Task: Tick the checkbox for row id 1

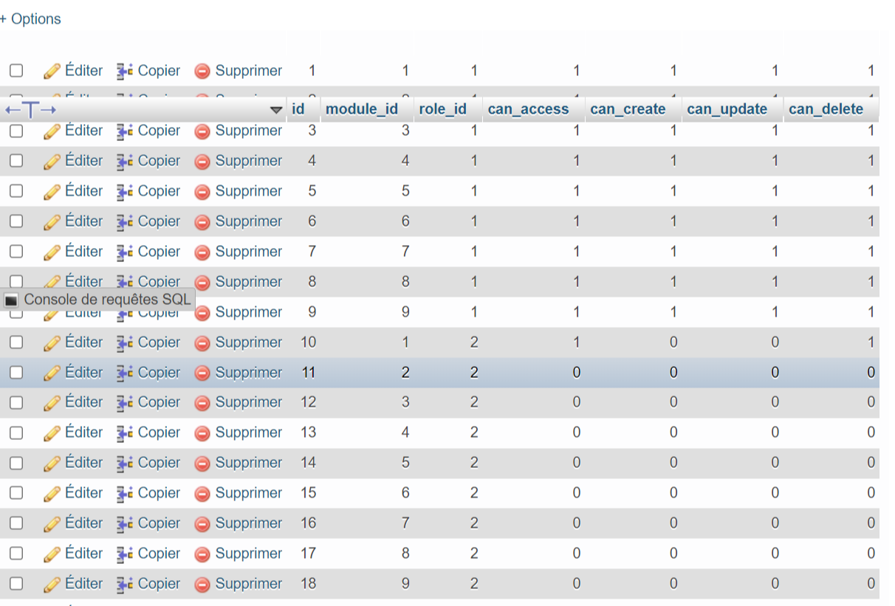Action: (x=16, y=71)
